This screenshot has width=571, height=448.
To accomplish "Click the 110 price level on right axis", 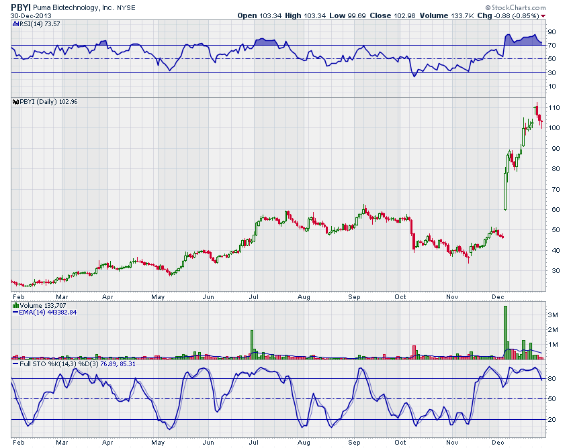I will pos(553,108).
